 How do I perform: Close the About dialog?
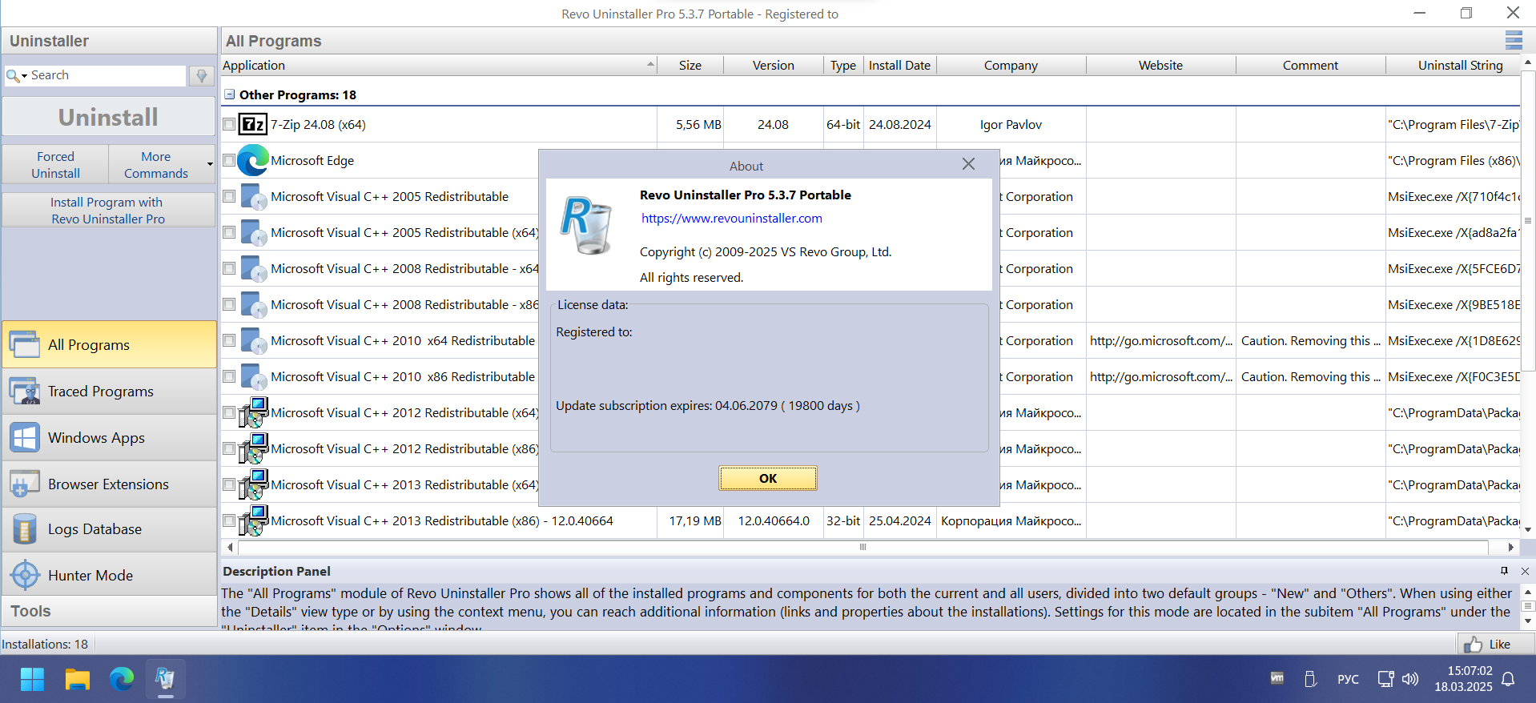pos(968,164)
